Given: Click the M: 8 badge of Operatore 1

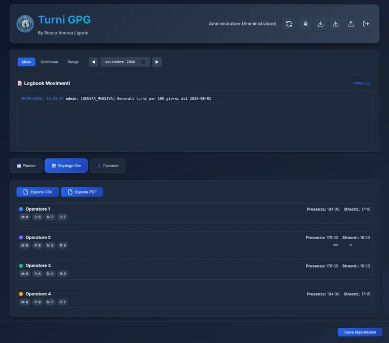Looking at the screenshot, I should [x=24, y=217].
